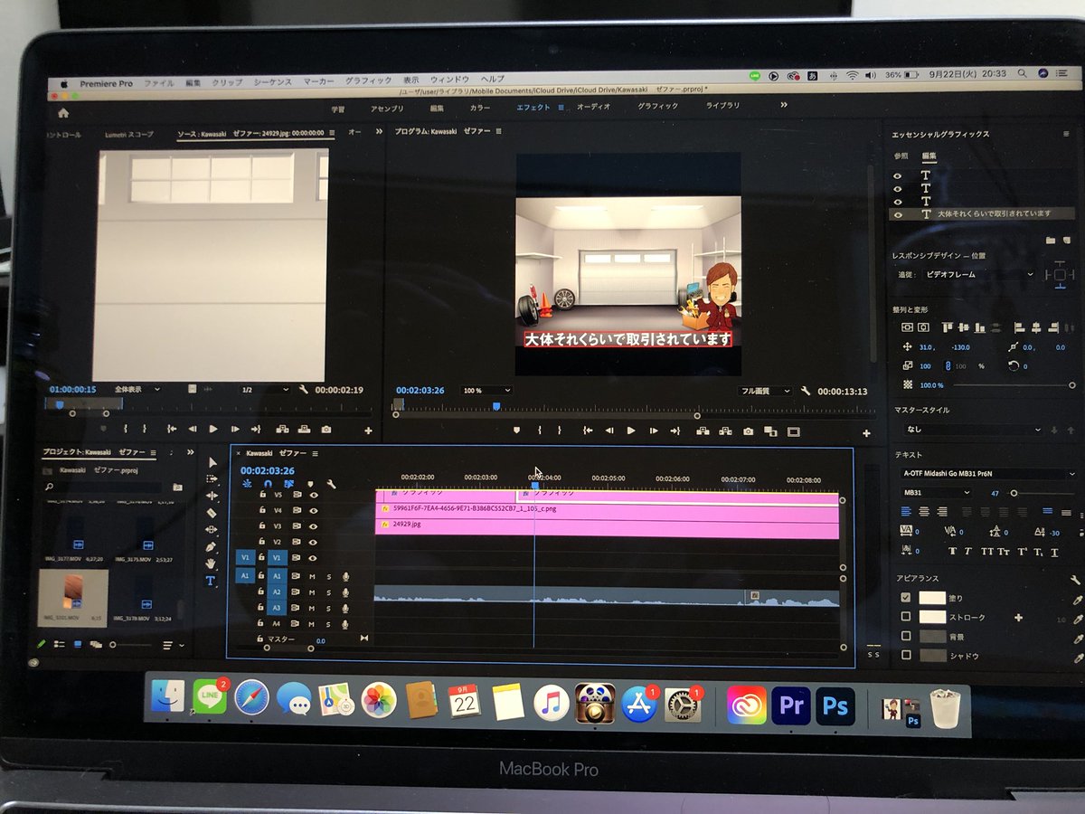
Task: Click the IMG_5101.MOV thumbnail in Project panel
Action: pyautogui.click(x=73, y=599)
